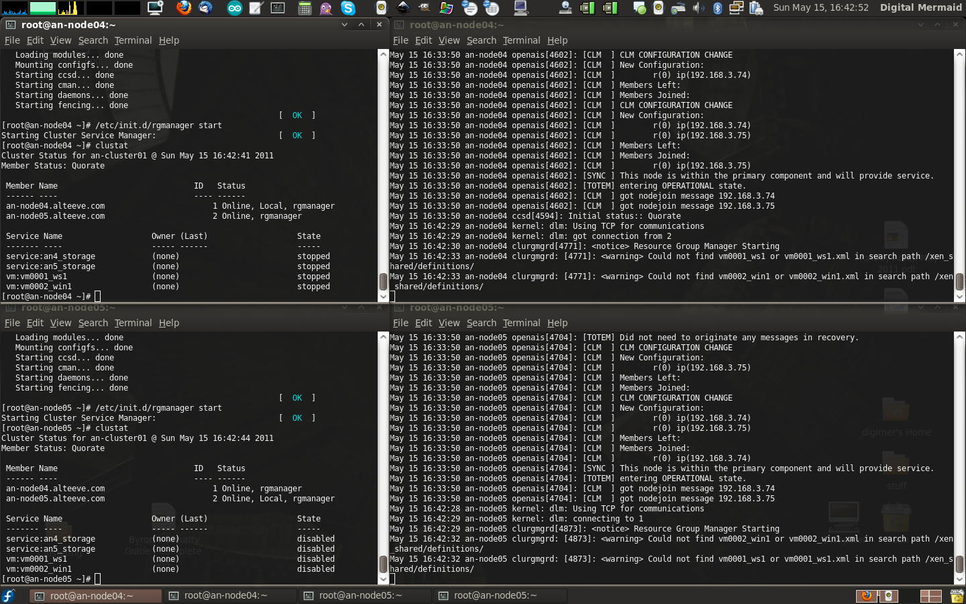Open Thunderbird mail client launcher

pyautogui.click(x=205, y=8)
